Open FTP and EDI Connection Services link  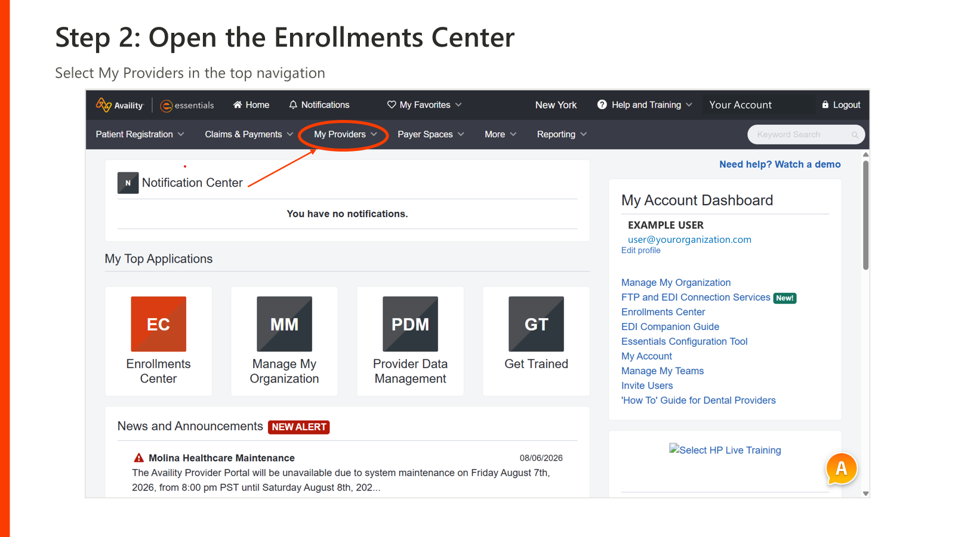[696, 297]
